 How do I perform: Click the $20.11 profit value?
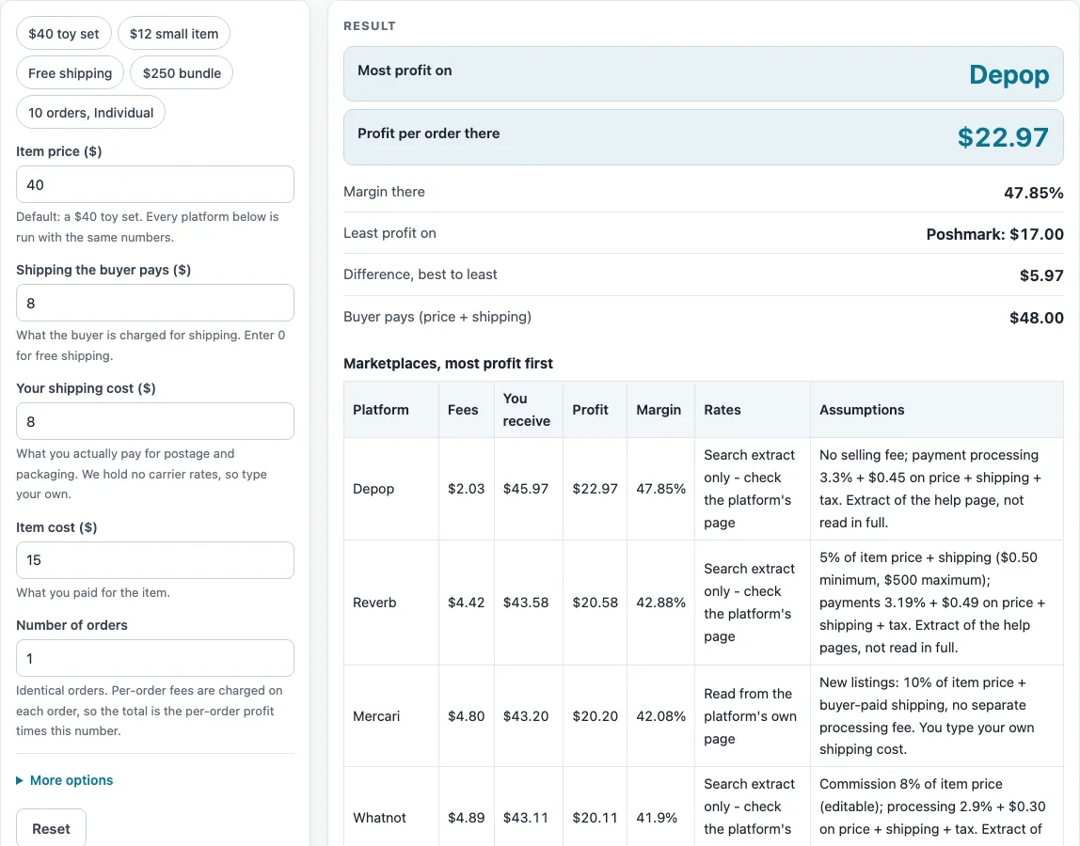596,818
